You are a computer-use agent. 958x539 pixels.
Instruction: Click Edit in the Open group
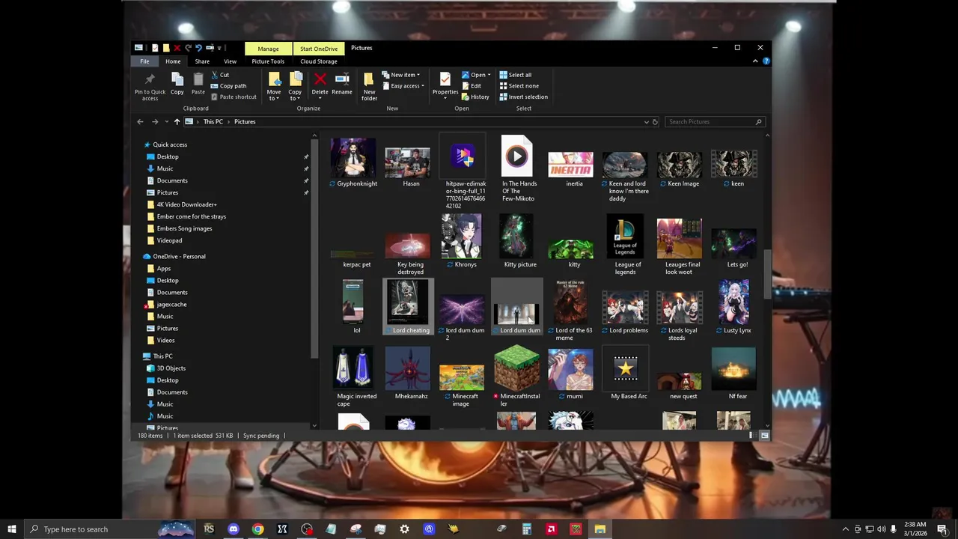[x=472, y=85]
